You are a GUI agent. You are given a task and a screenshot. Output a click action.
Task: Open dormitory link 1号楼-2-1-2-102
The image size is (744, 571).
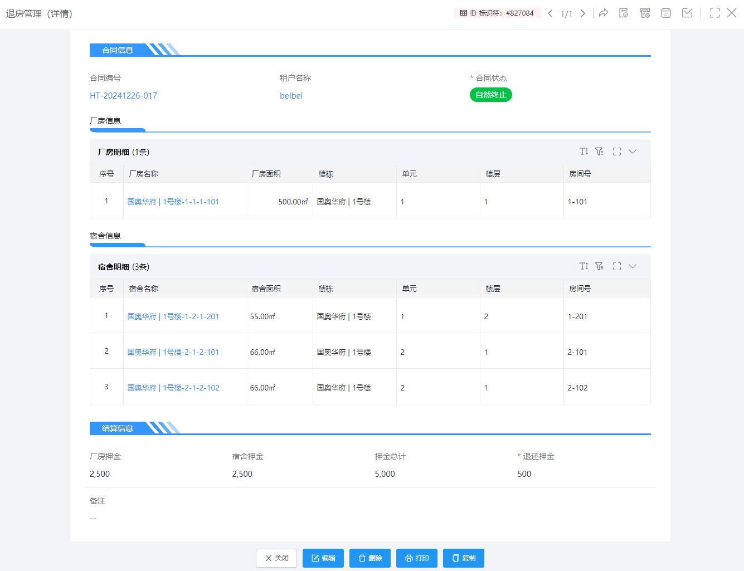(x=173, y=388)
